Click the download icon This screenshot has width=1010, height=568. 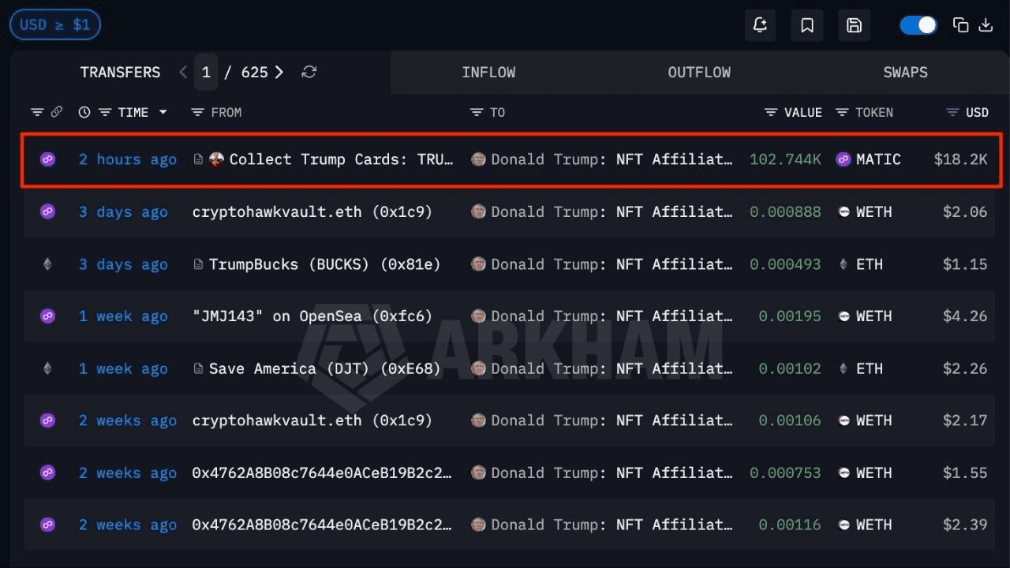coord(986,25)
